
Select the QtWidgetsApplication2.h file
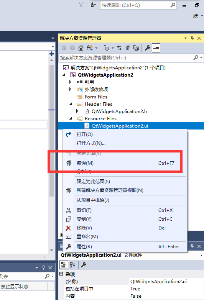pyautogui.click(x=119, y=111)
